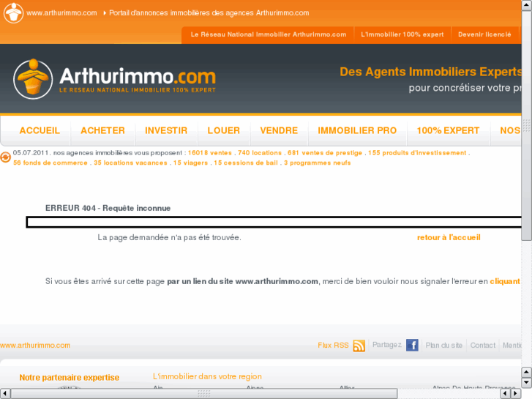Click ERREUR 404 - Requête inconnue heading
Viewport: 532px width, 399px height.
pyautogui.click(x=108, y=208)
